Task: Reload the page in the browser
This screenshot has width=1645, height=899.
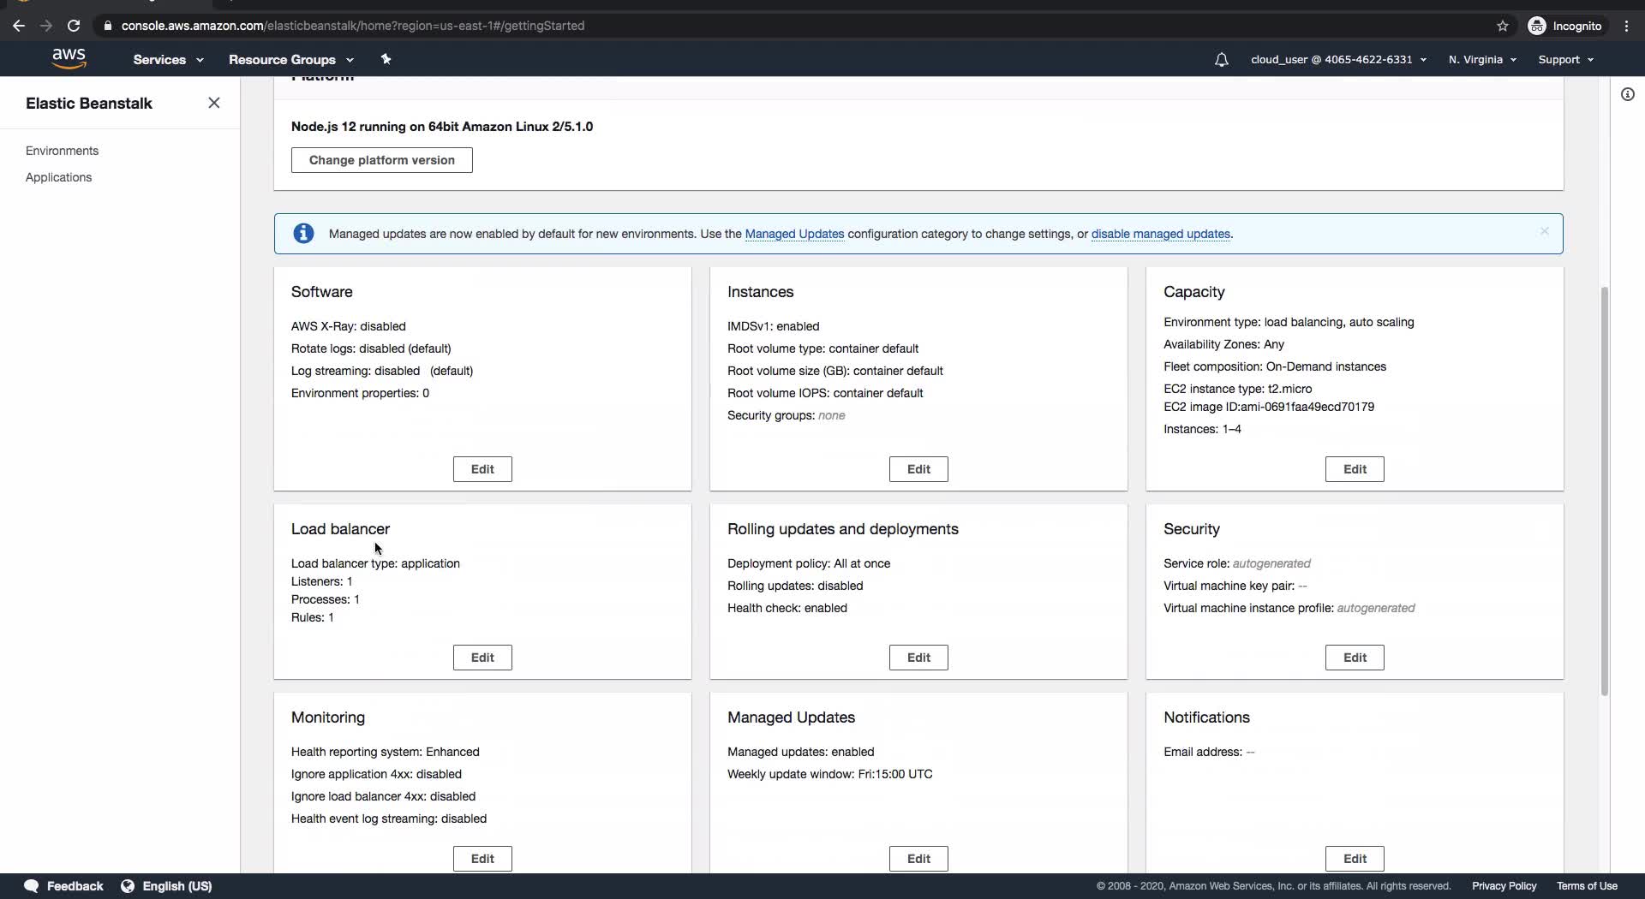Action: point(74,26)
